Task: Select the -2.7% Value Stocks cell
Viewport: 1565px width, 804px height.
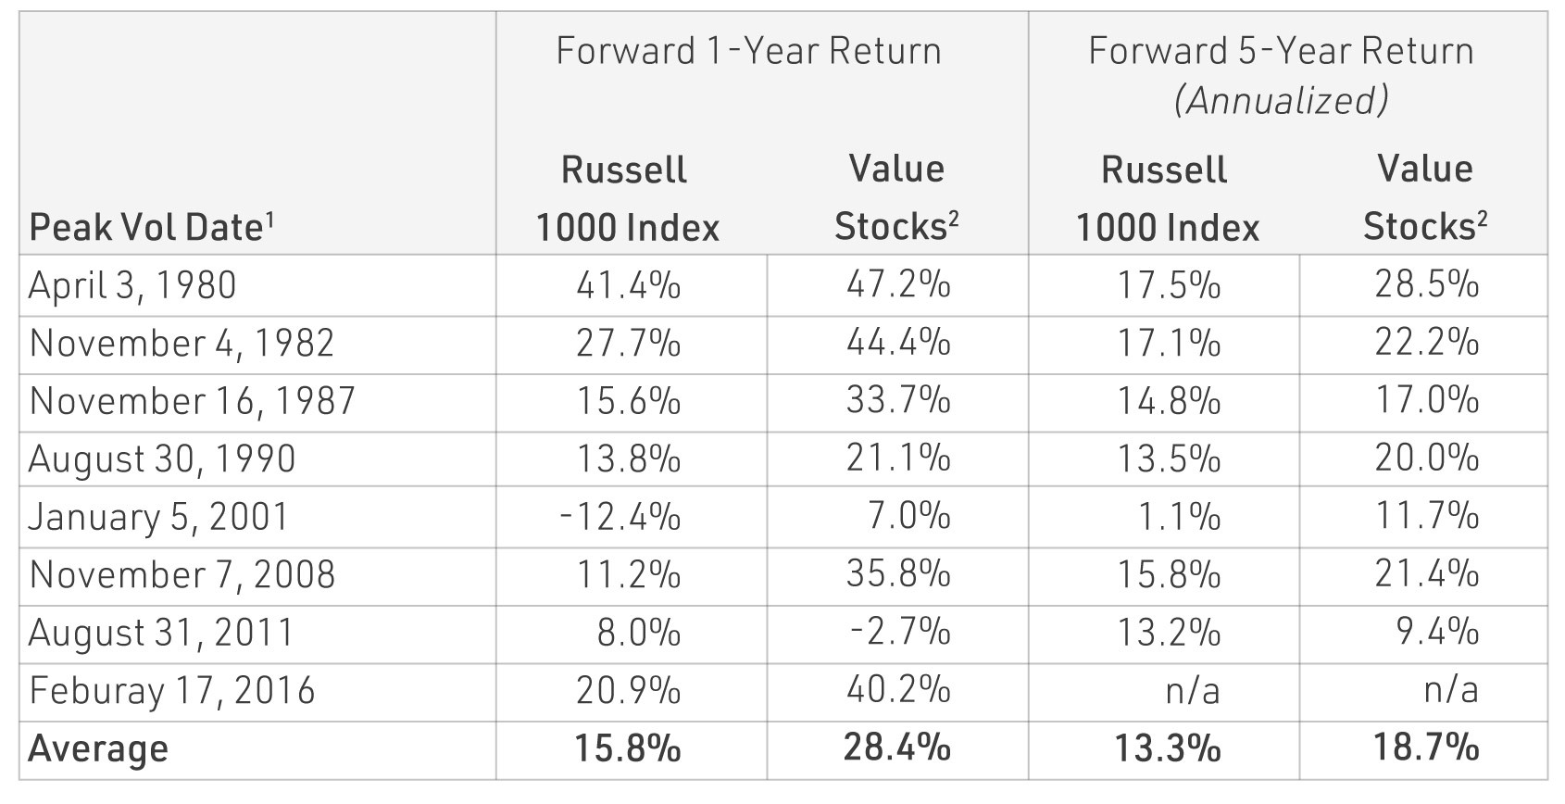Action: tap(900, 633)
